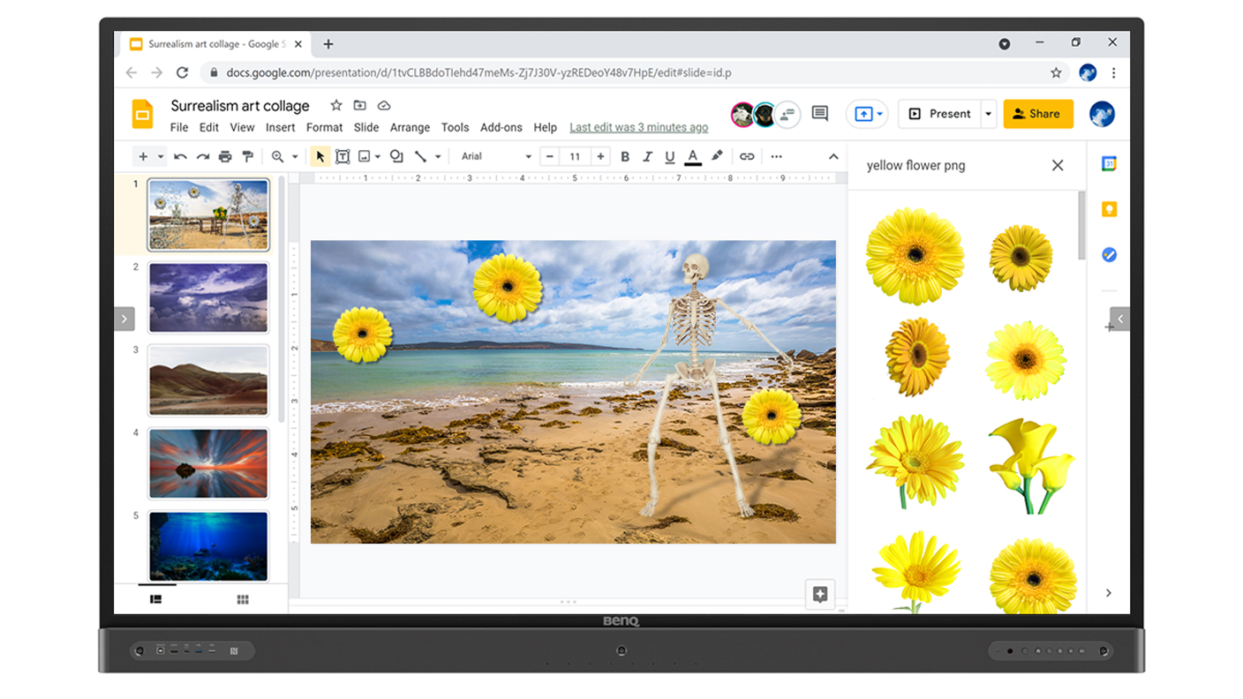
Task: Activate the Paint format tool
Action: (248, 156)
